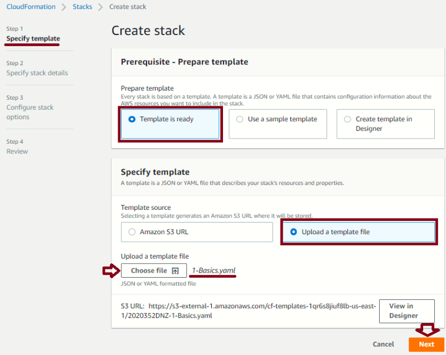Go to the Stacks breadcrumb link

tap(82, 7)
